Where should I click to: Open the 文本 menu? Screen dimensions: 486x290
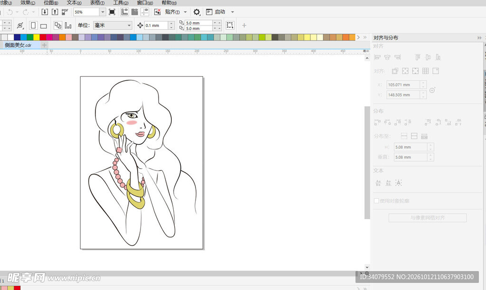[74, 3]
